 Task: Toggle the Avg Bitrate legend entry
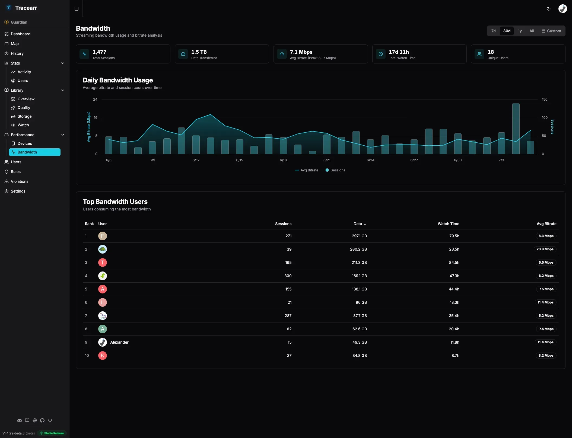(x=307, y=170)
